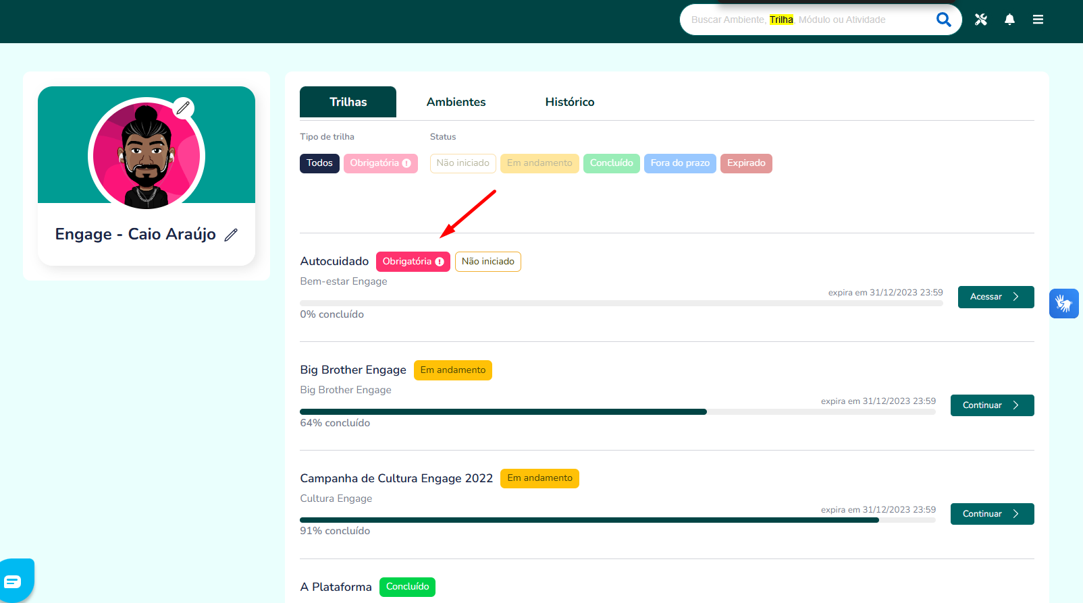Open the A Plataforma trail title
This screenshot has width=1083, height=603.
[x=336, y=587]
